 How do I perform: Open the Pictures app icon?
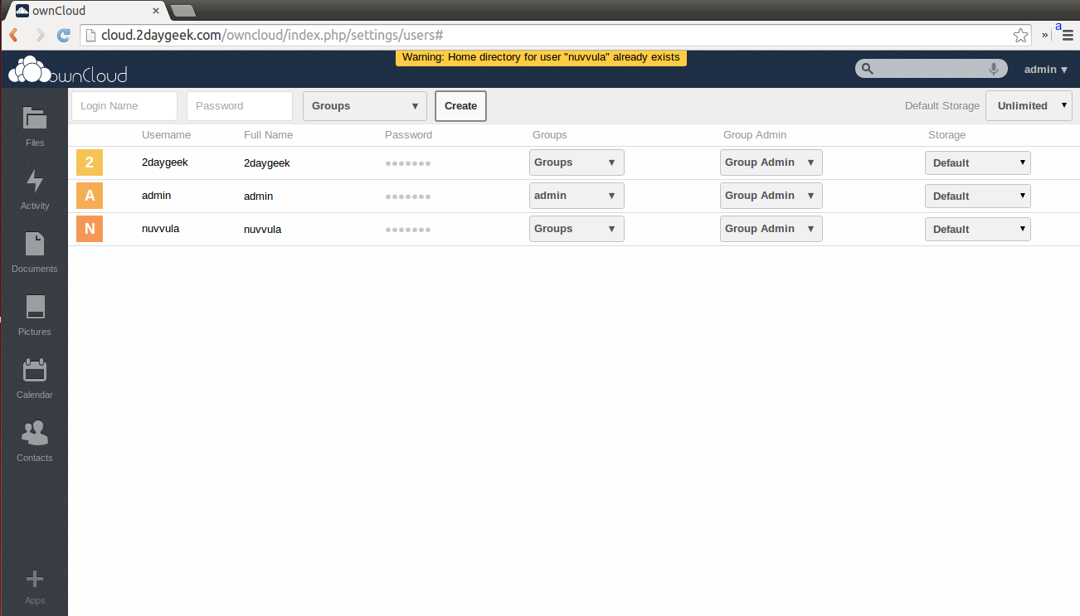34,308
